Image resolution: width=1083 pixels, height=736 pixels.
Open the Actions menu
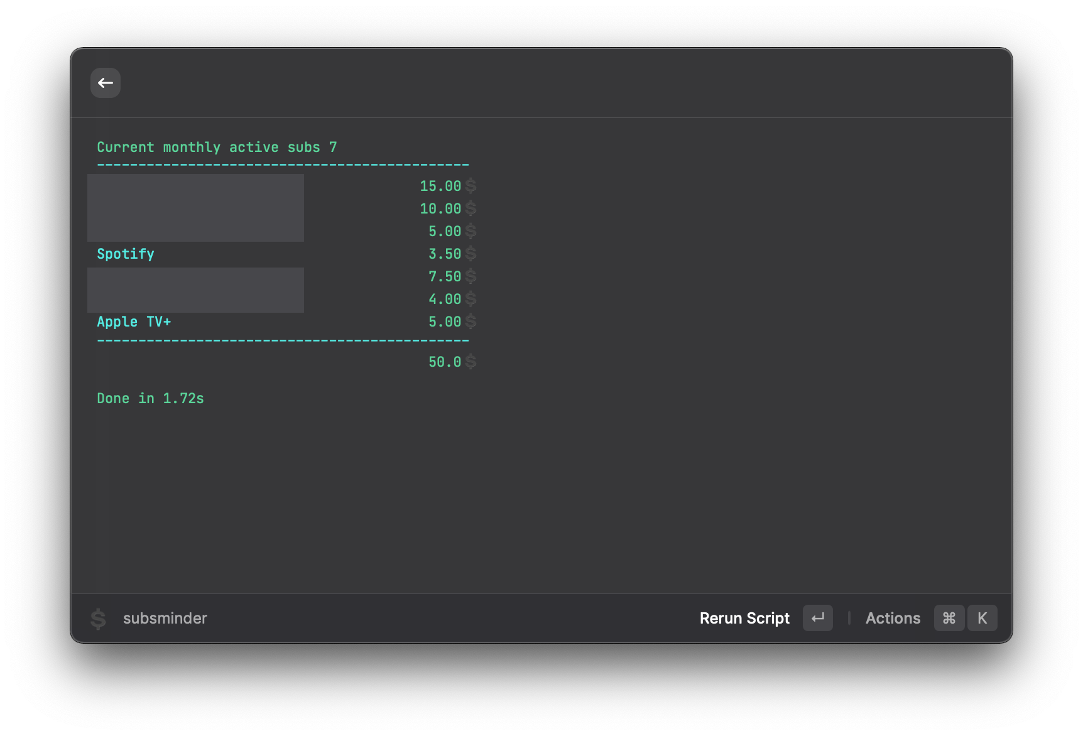tap(893, 619)
